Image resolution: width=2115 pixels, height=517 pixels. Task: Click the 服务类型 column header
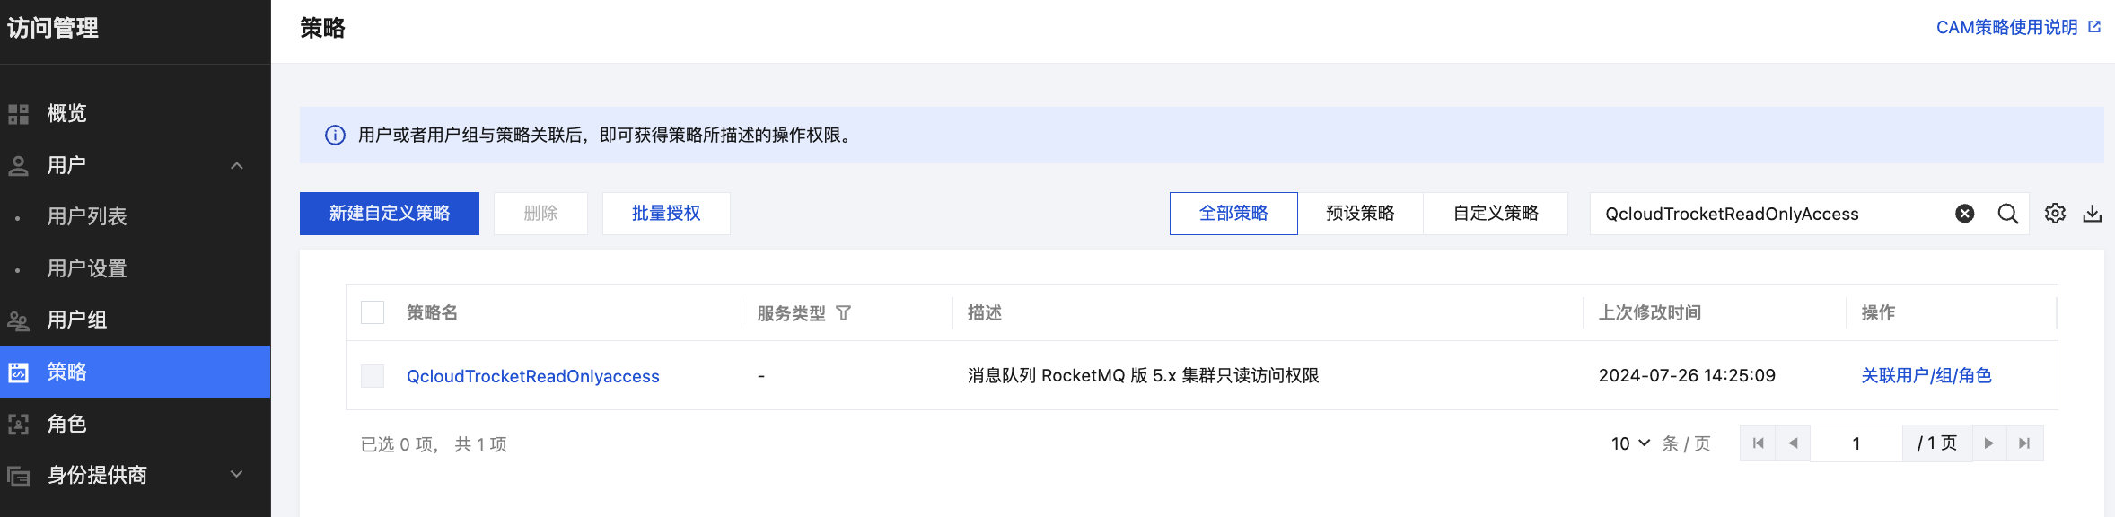791,313
